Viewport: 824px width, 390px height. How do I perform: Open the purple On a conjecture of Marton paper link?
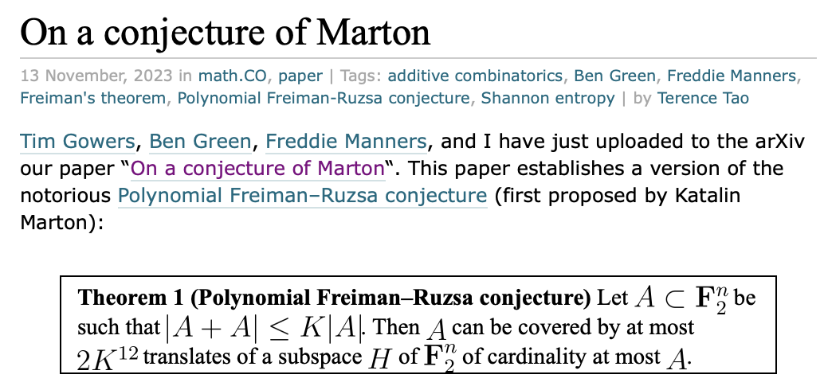pos(257,169)
